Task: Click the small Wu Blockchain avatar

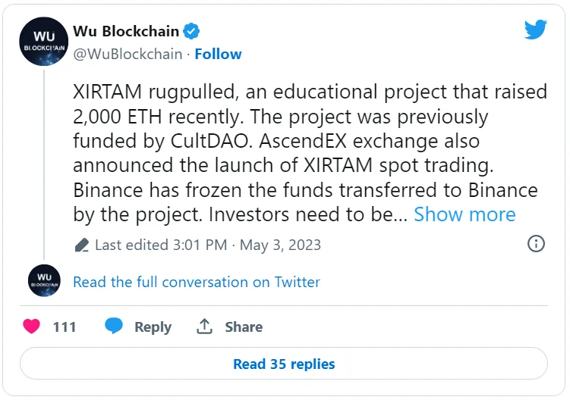Action: [x=43, y=280]
